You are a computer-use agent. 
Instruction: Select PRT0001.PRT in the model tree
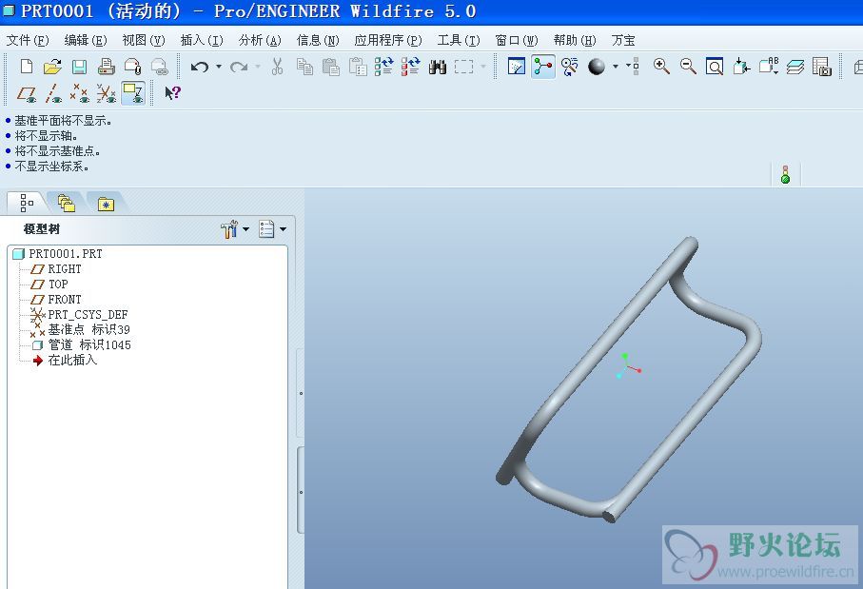(57, 254)
